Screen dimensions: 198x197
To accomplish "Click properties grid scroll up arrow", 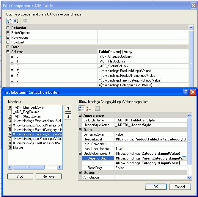I will [x=189, y=115].
